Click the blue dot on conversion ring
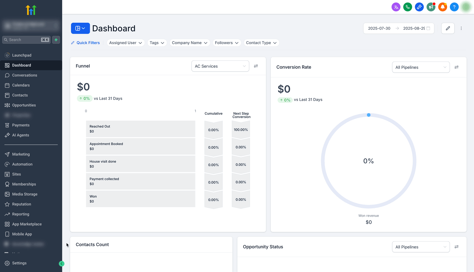The height and width of the screenshot is (272, 474). [x=369, y=115]
